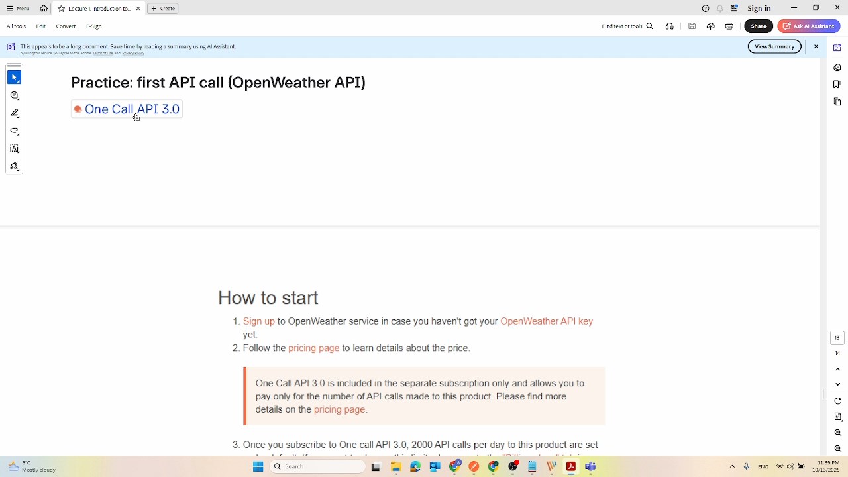Image resolution: width=848 pixels, height=477 pixels.
Task: Select the arrow selection tool
Action: [15, 78]
